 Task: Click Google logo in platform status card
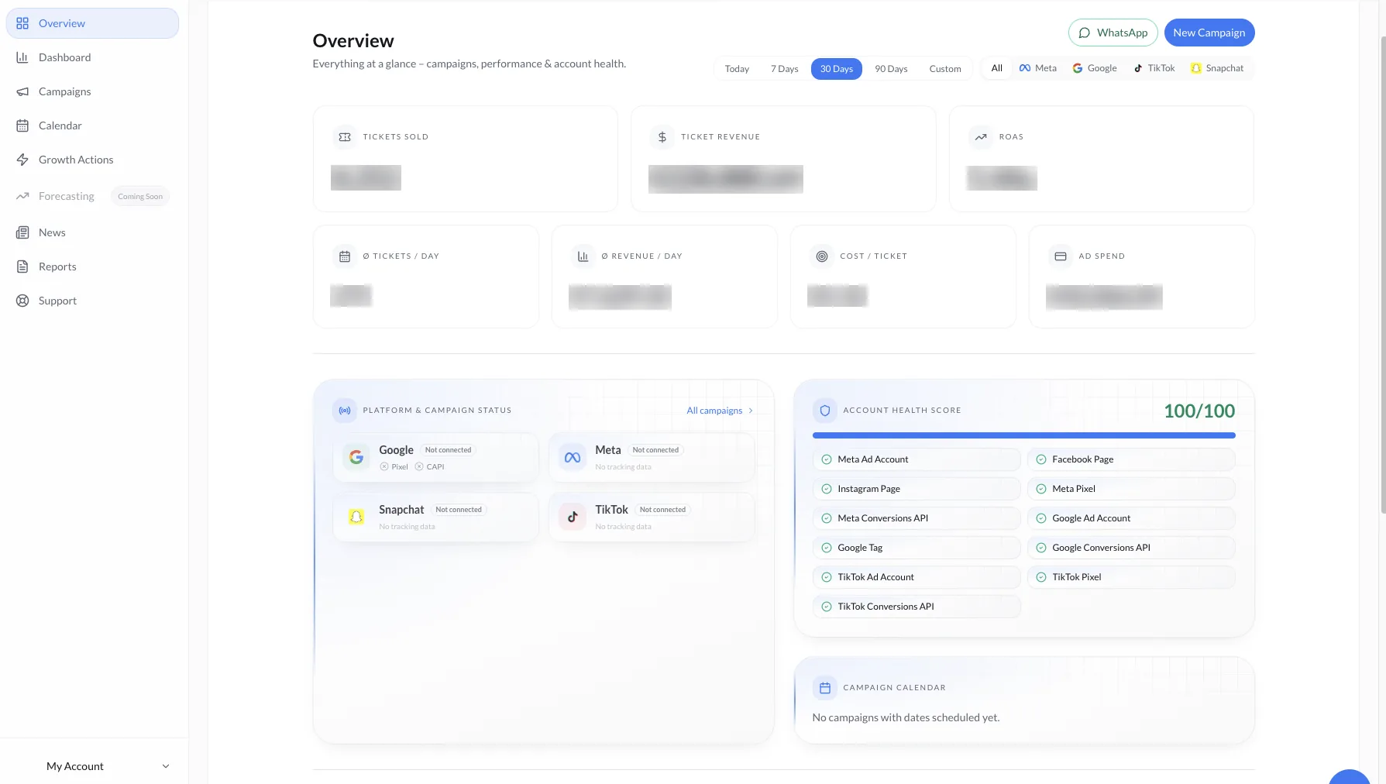[x=356, y=457]
